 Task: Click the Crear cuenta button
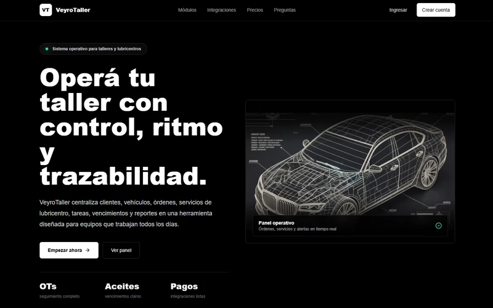(436, 10)
